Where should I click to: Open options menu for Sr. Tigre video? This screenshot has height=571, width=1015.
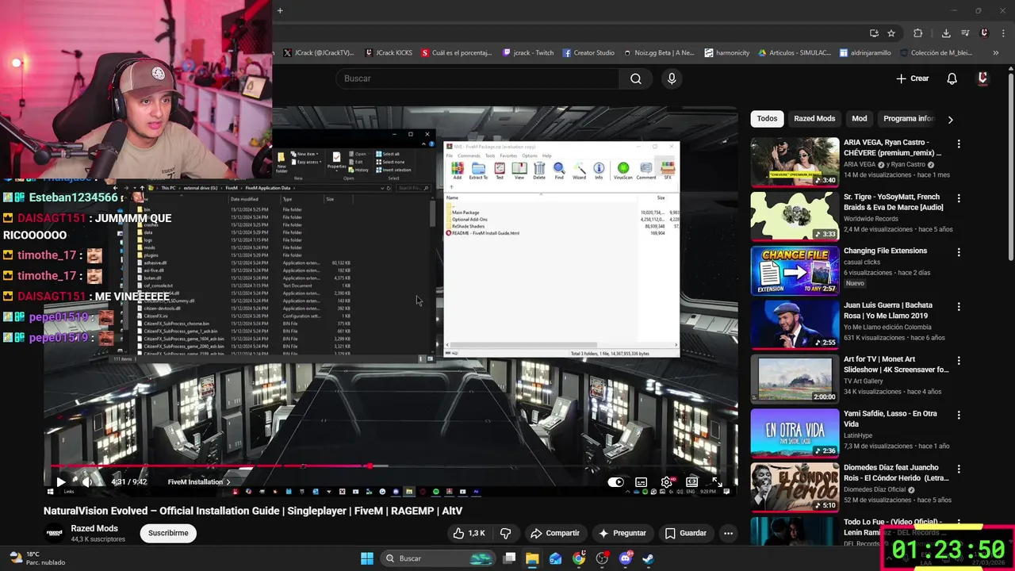pos(959,198)
